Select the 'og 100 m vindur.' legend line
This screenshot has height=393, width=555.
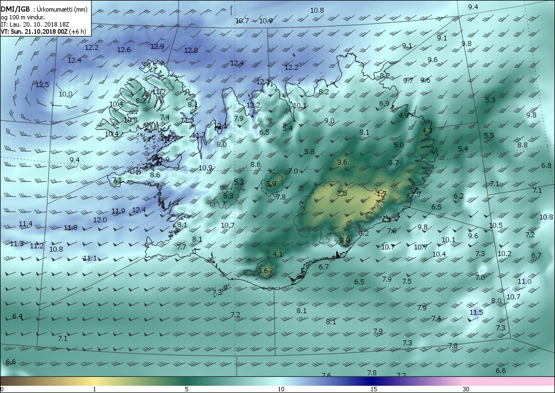click(23, 17)
